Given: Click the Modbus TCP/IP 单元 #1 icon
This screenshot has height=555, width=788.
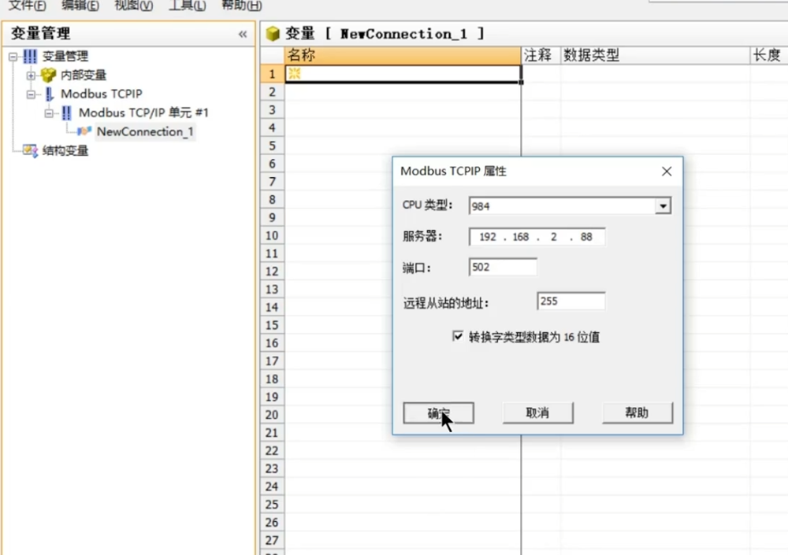Looking at the screenshot, I should [66, 113].
